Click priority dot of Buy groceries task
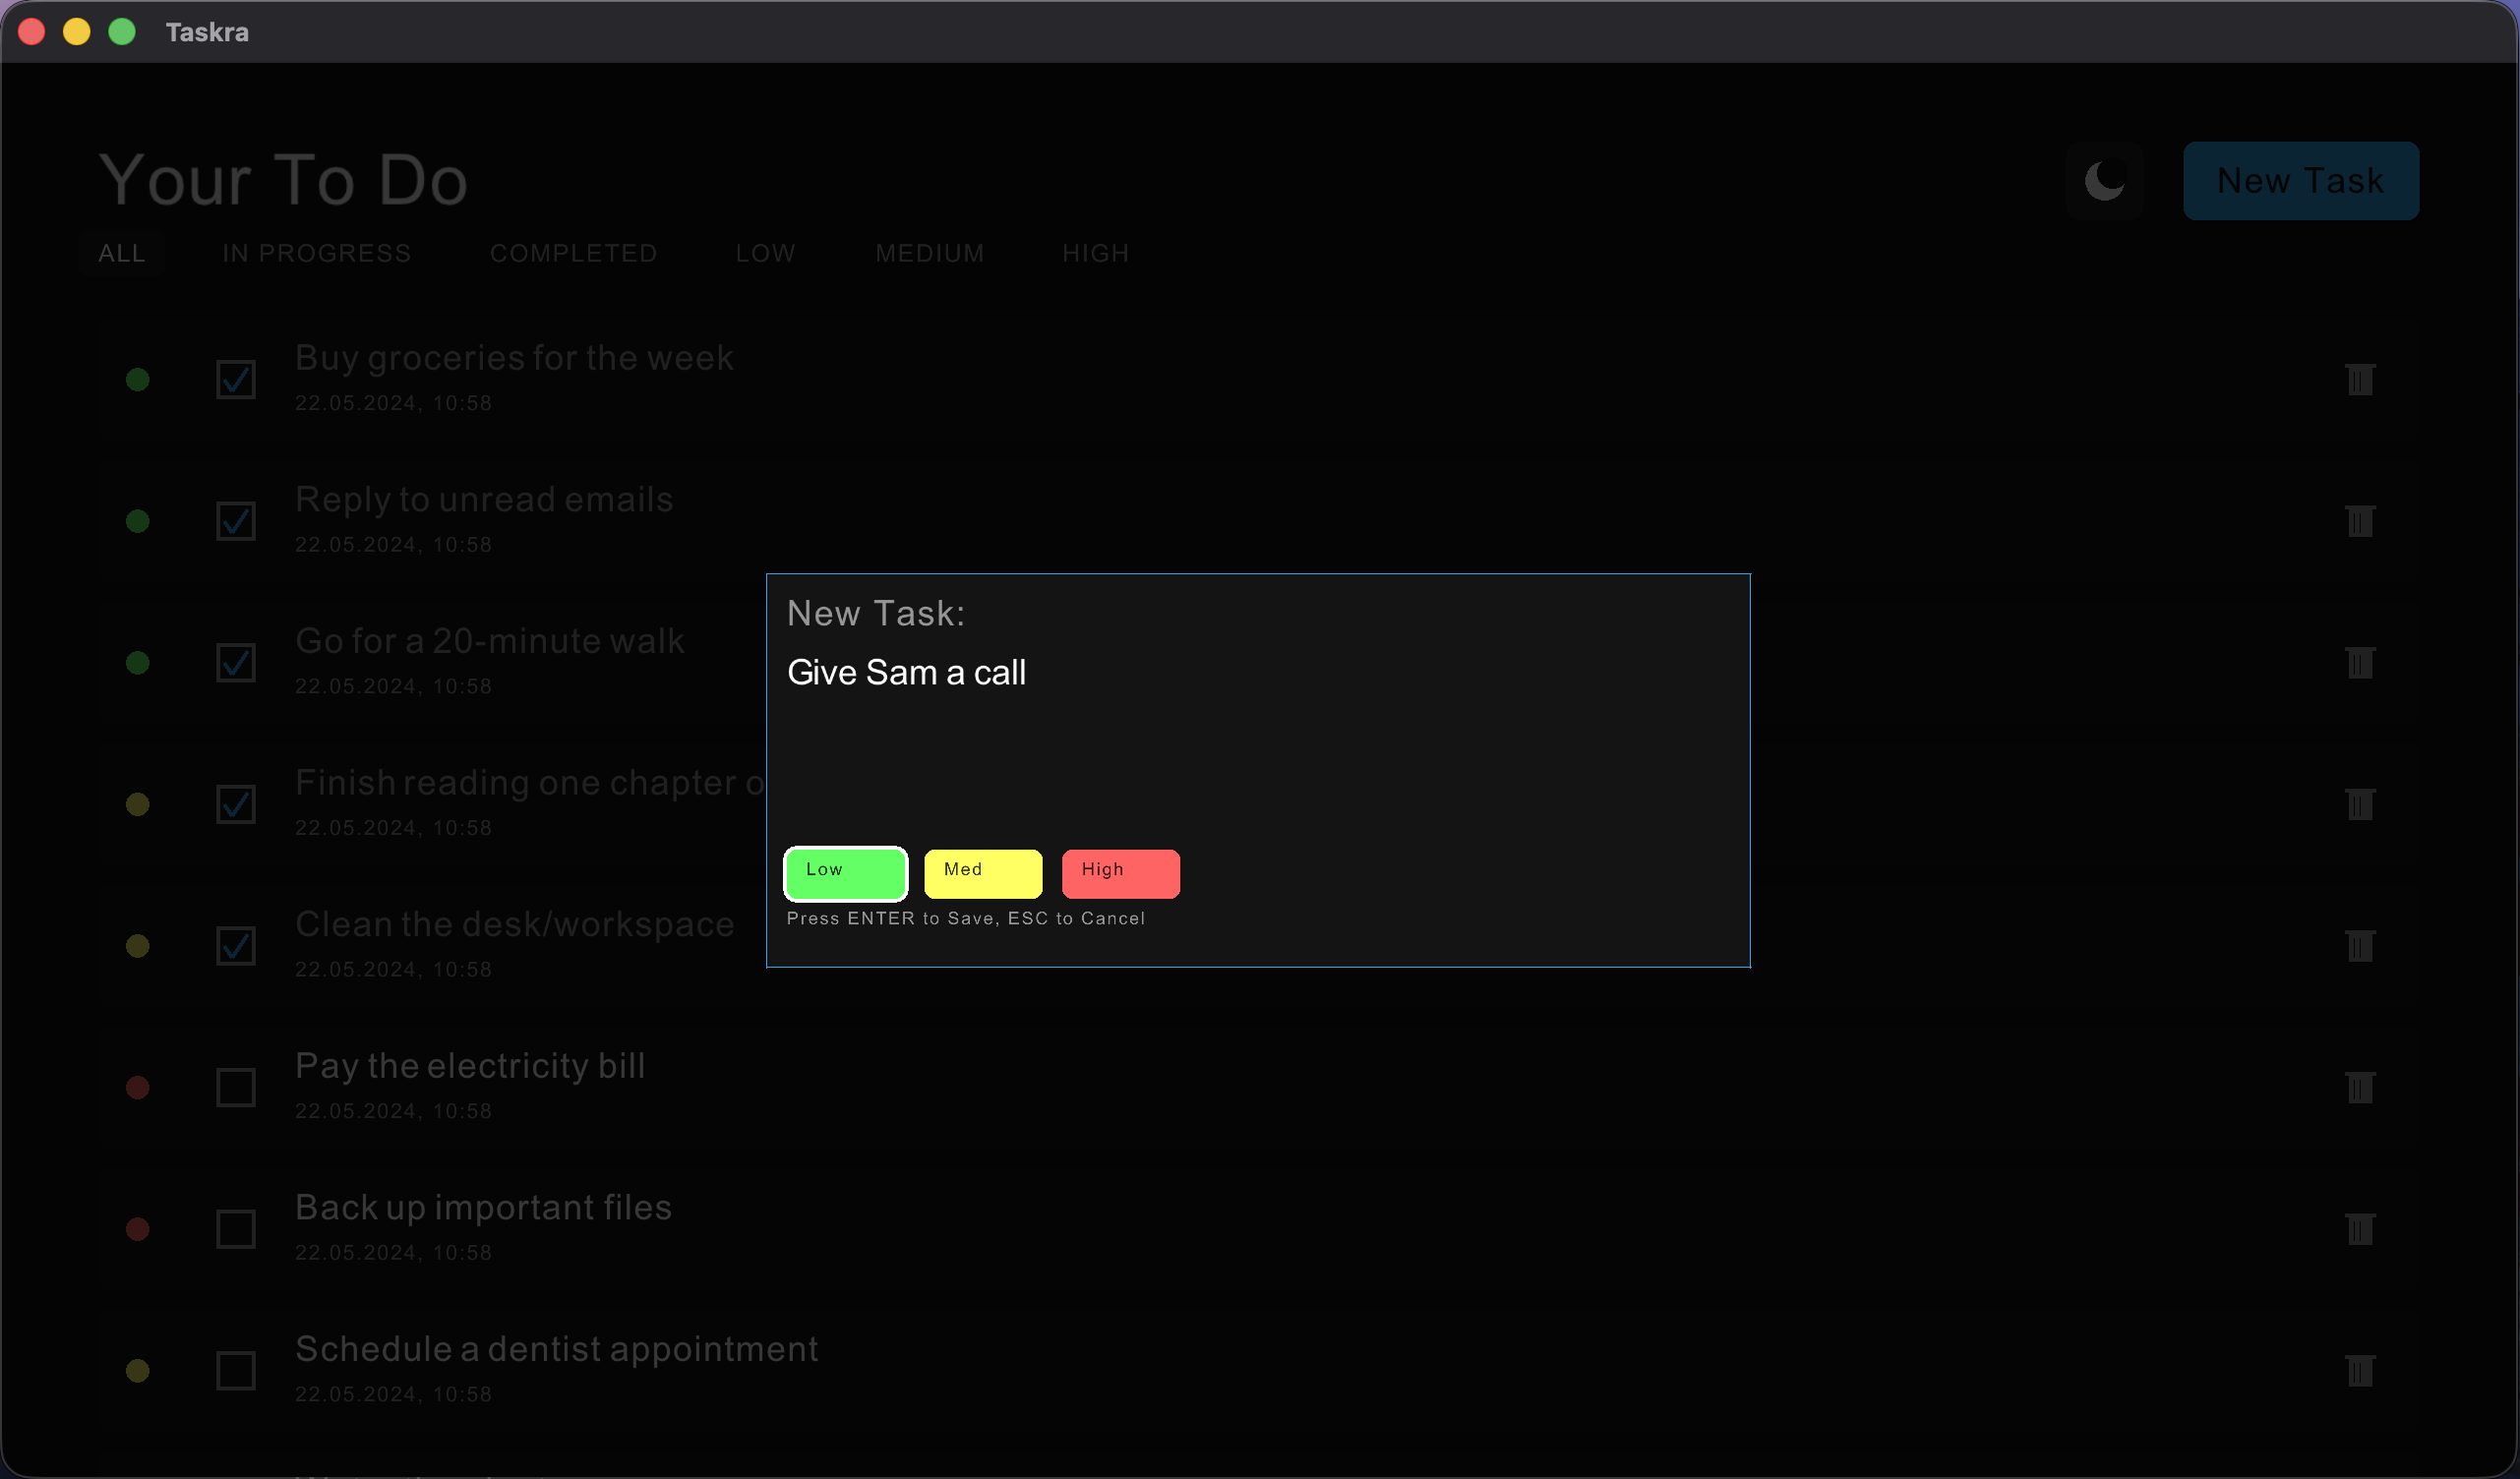 click(138, 379)
